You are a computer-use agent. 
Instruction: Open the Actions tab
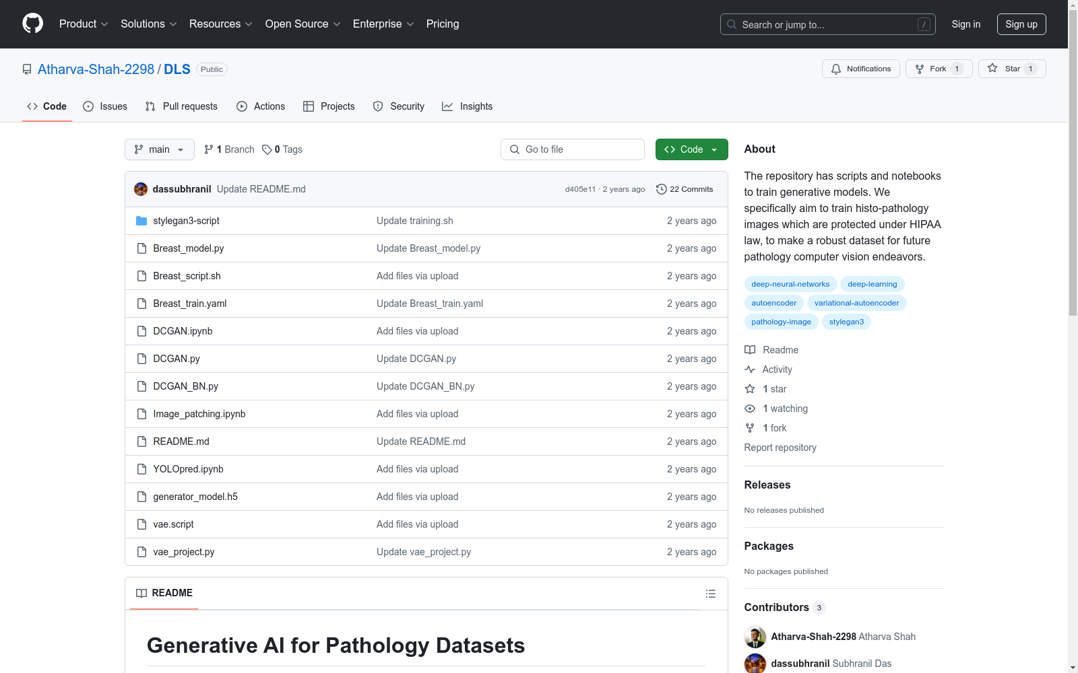point(261,106)
